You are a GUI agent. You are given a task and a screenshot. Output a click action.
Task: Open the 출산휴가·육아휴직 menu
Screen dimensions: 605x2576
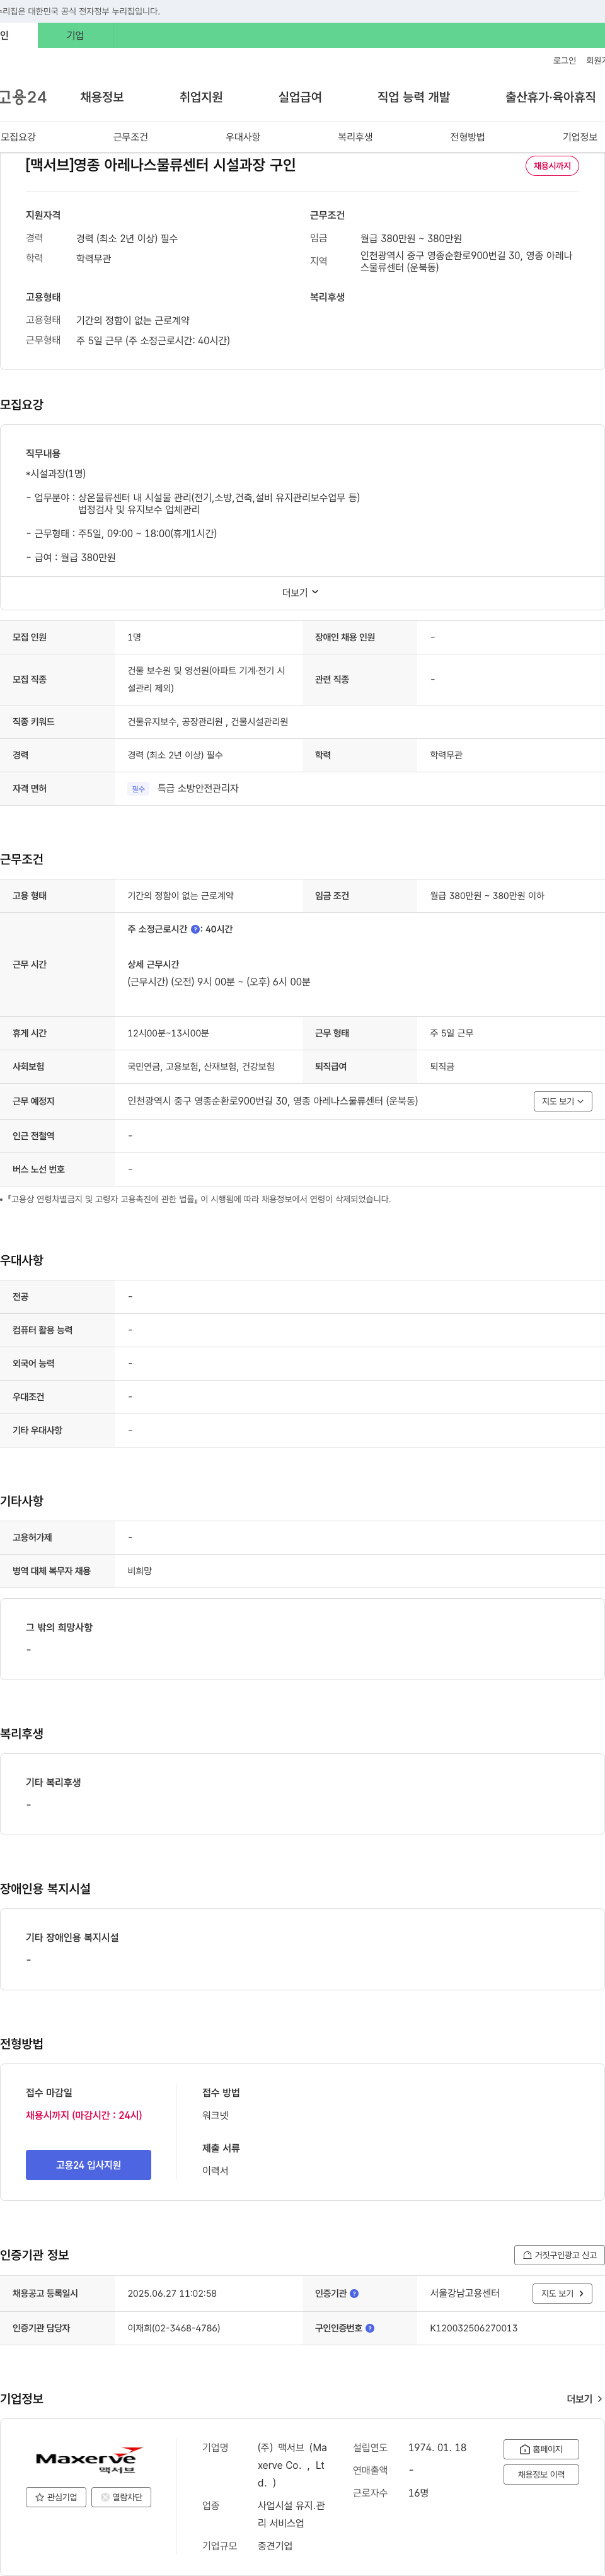tap(550, 97)
